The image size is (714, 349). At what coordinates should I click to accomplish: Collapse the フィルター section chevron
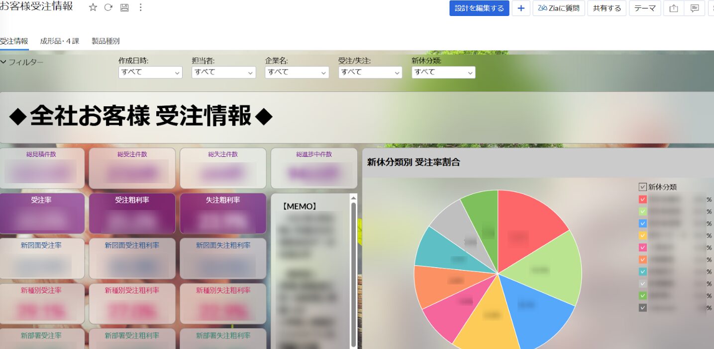point(3,62)
